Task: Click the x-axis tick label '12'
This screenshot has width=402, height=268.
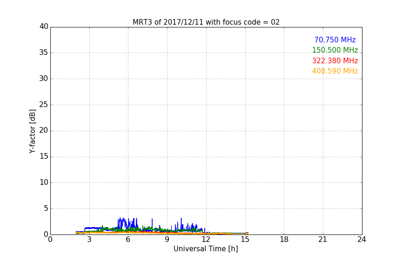Action: [206, 240]
